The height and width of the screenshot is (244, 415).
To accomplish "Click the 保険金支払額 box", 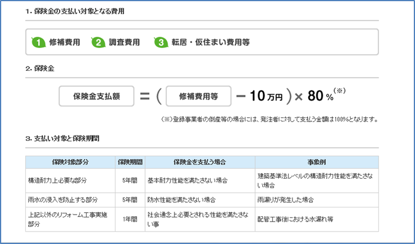I will (x=96, y=95).
